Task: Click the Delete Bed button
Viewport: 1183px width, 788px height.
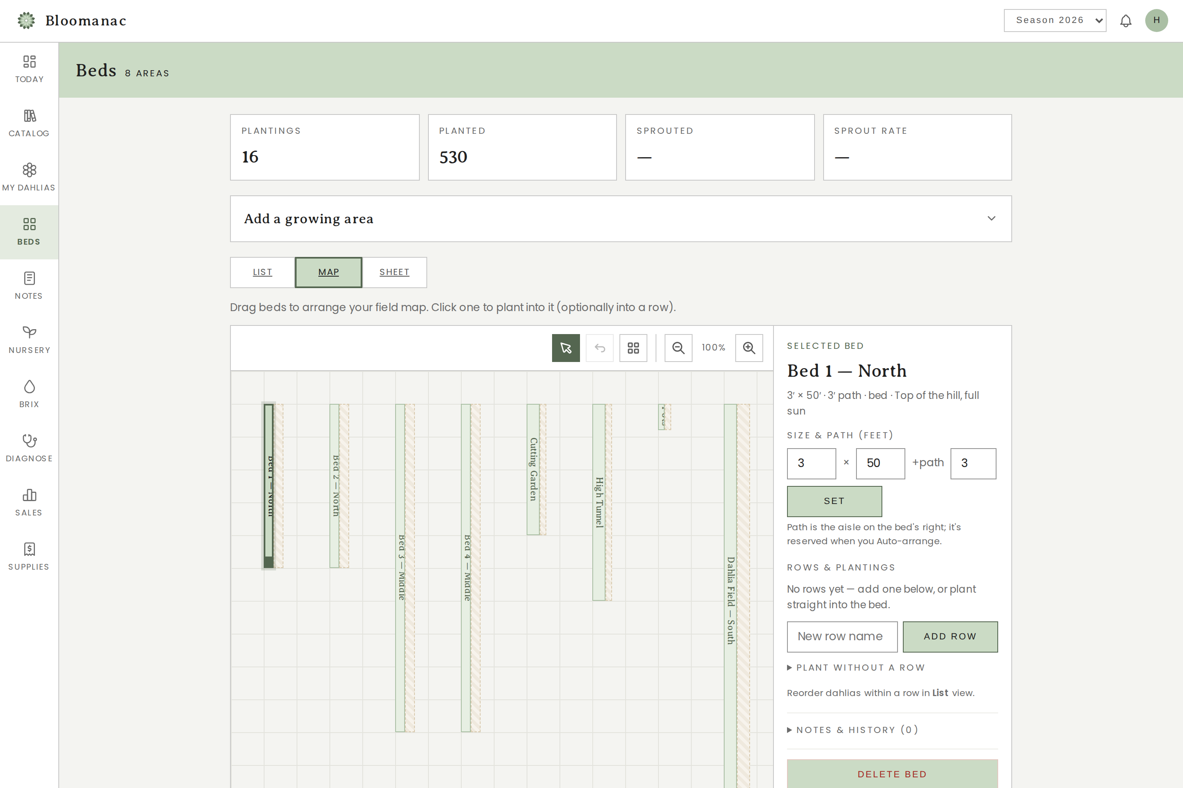Action: [x=892, y=774]
